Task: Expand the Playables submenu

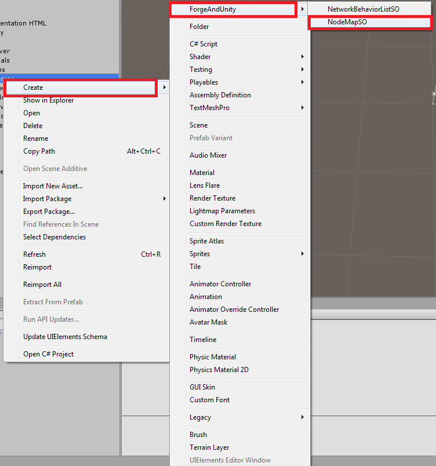Action: pos(240,82)
